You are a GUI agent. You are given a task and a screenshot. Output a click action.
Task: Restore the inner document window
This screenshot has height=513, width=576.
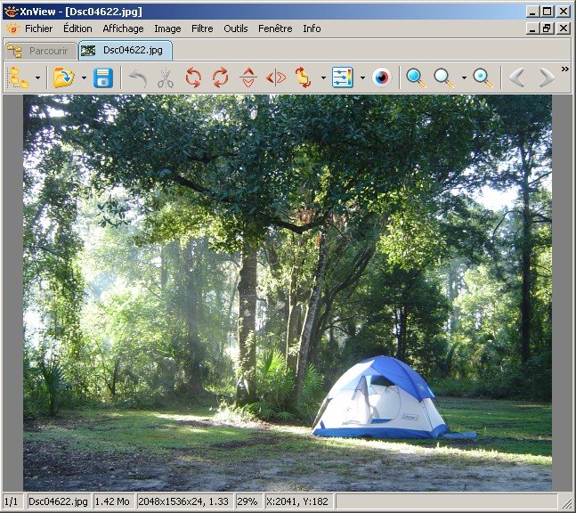tap(548, 28)
